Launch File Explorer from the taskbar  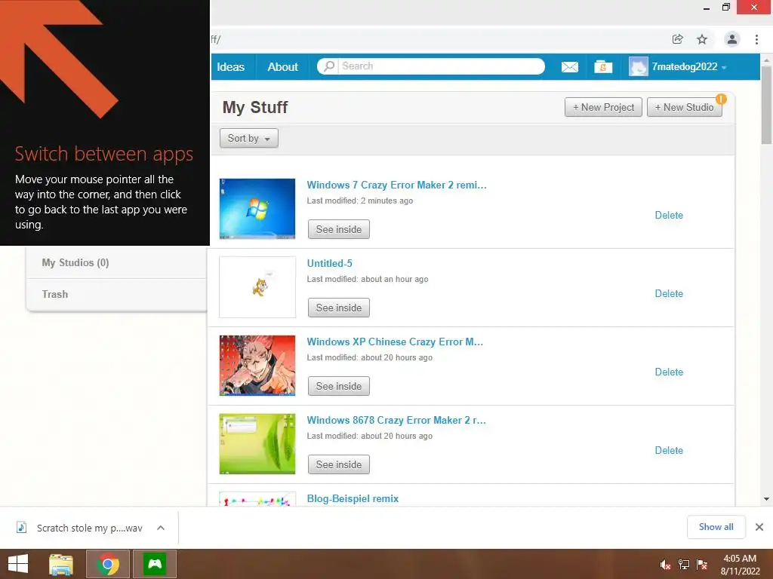[60, 564]
